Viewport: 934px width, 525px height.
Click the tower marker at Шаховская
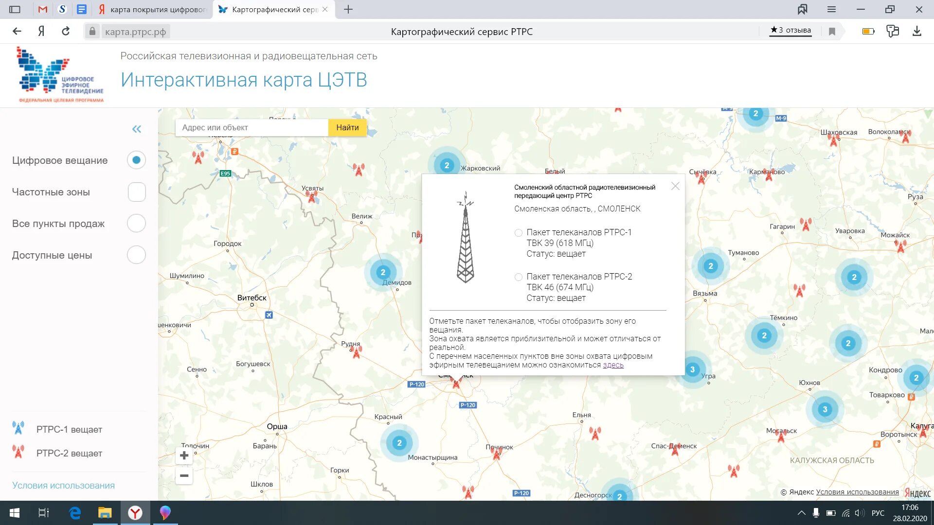coord(834,140)
